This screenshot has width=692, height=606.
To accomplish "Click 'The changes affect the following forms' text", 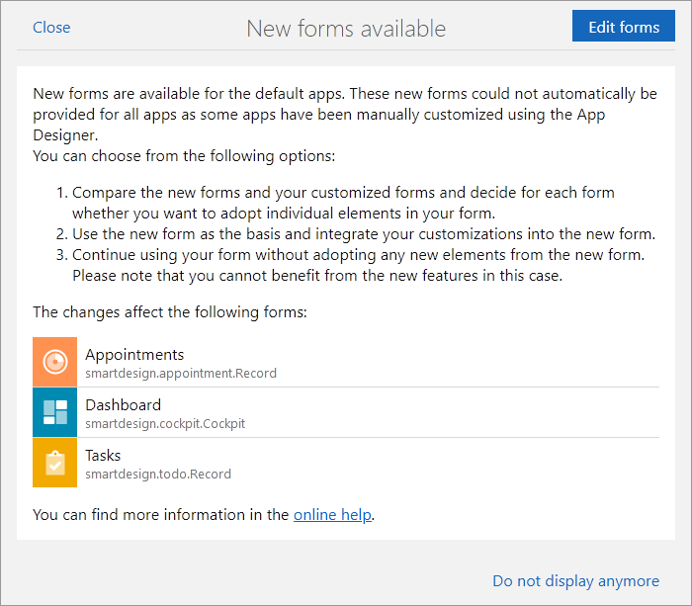I will pyautogui.click(x=170, y=312).
